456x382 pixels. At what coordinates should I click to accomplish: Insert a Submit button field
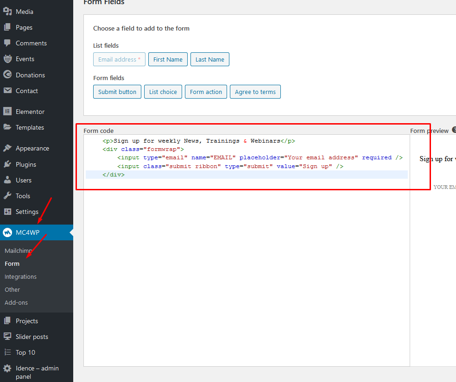point(117,92)
